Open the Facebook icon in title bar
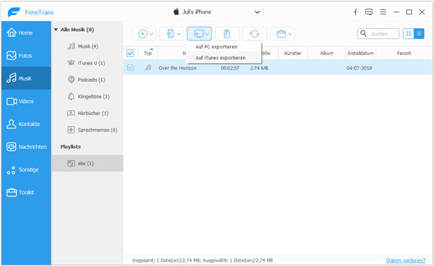Image resolution: width=434 pixels, height=266 pixels. tap(355, 12)
